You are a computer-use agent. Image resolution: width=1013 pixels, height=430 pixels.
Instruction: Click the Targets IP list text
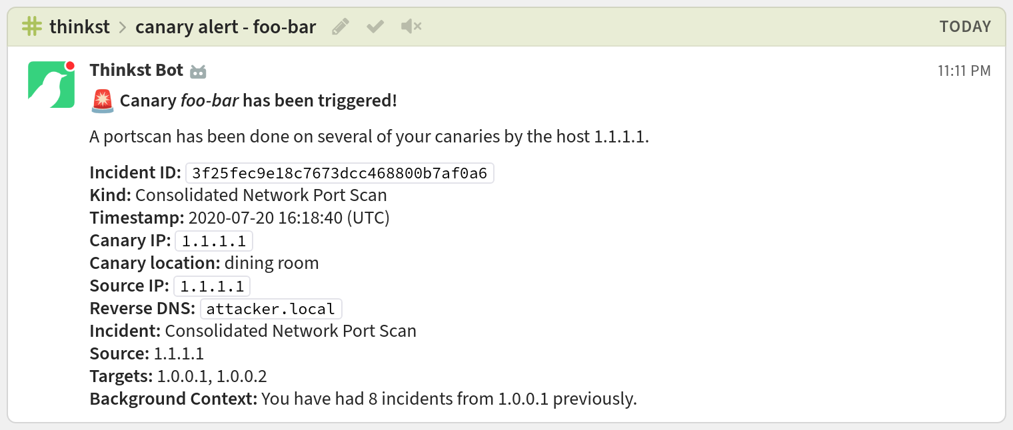[x=212, y=376]
